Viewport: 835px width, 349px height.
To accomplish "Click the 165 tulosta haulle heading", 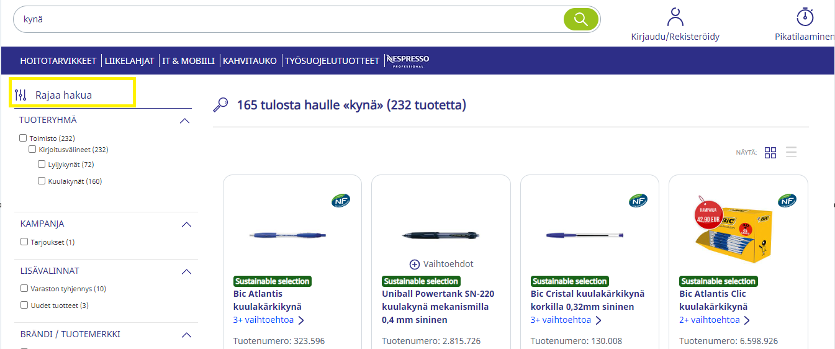I will pyautogui.click(x=351, y=105).
